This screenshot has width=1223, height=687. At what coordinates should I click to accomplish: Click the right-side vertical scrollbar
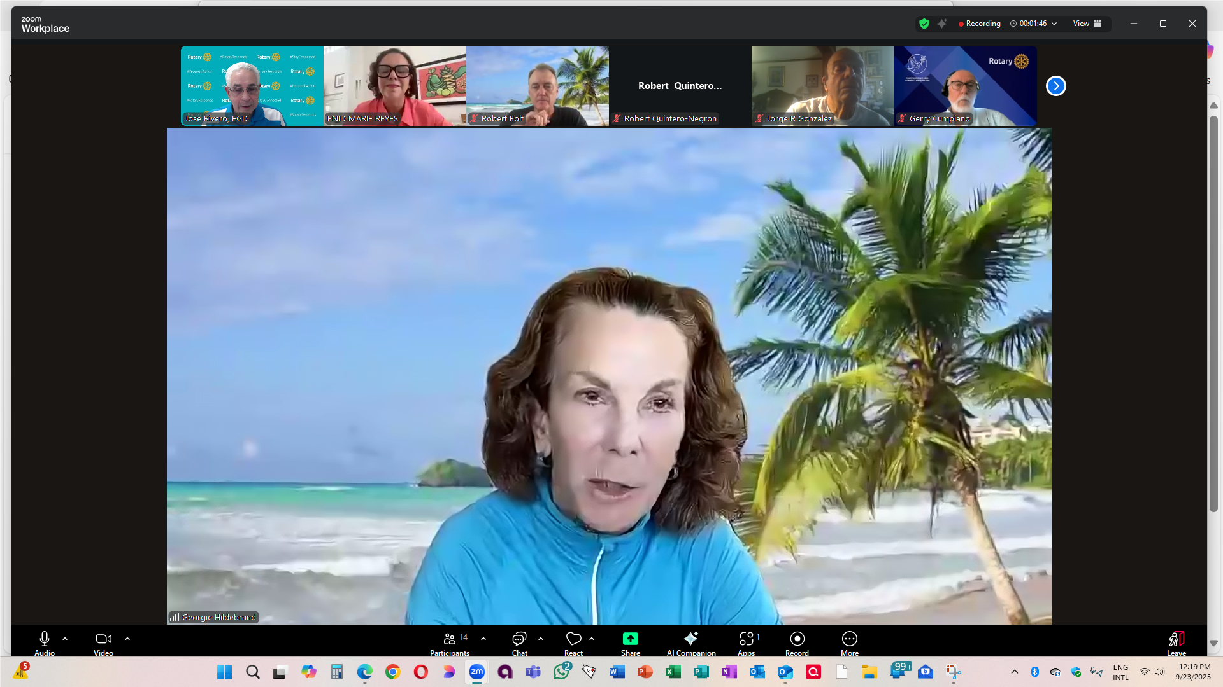1213,312
